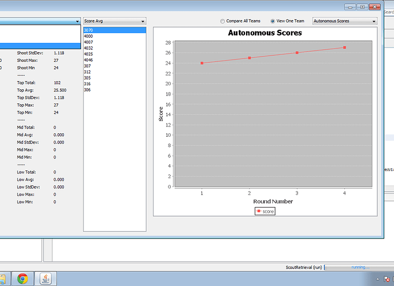This screenshot has height=286, width=394.
Task: Click the Low StdDev label
Action: tap(28, 187)
